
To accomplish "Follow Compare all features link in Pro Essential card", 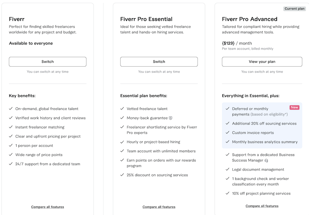I will tap(159, 207).
